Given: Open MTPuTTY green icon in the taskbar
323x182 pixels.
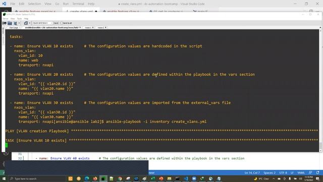Looking at the screenshot, I should coord(103,178).
